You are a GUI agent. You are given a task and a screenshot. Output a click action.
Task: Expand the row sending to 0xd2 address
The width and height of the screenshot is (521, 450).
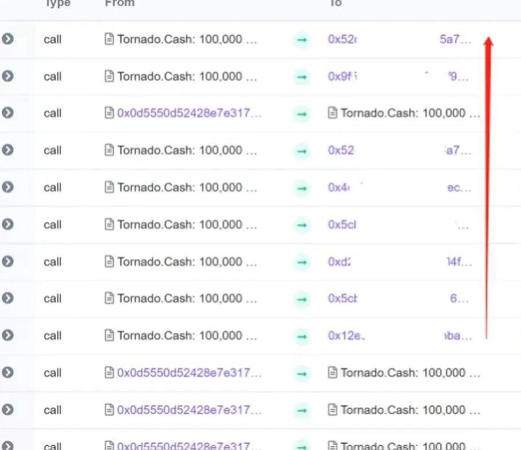click(7, 261)
